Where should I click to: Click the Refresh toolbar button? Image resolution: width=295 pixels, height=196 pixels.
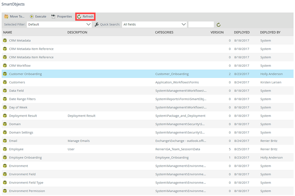coord(85,17)
